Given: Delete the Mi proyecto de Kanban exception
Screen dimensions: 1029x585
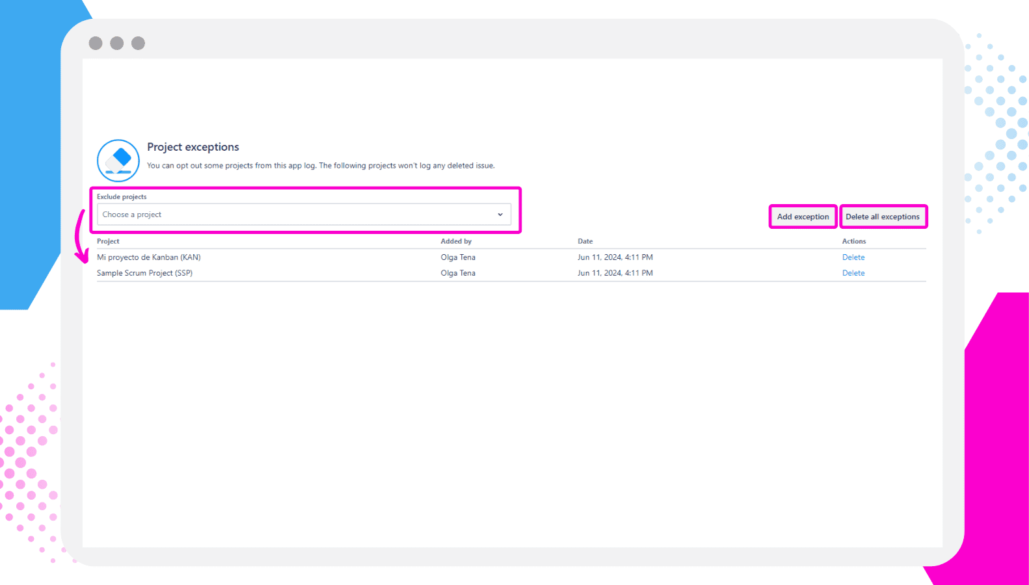Looking at the screenshot, I should 853,257.
